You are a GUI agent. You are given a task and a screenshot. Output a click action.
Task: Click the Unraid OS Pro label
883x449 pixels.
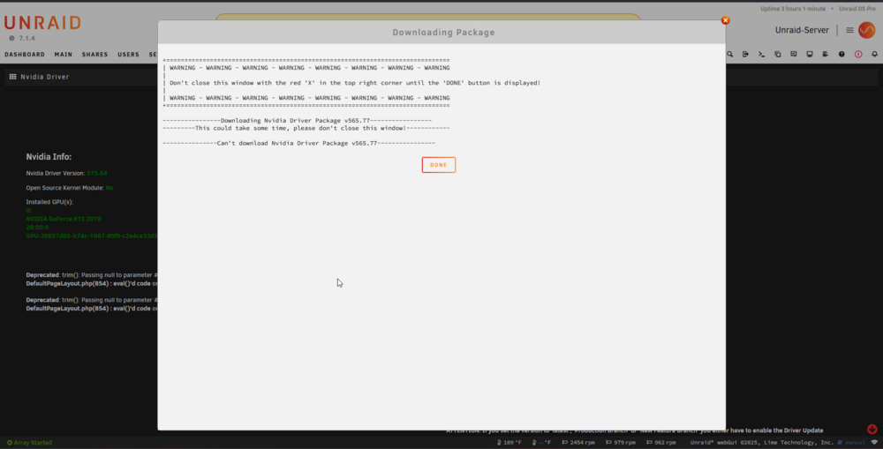click(857, 9)
